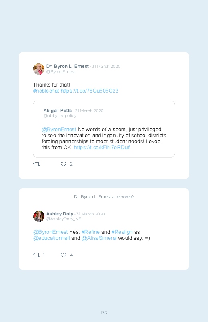Open Dr. Byron L. Ernest's name link
This screenshot has width=208, height=322.
[68, 66]
